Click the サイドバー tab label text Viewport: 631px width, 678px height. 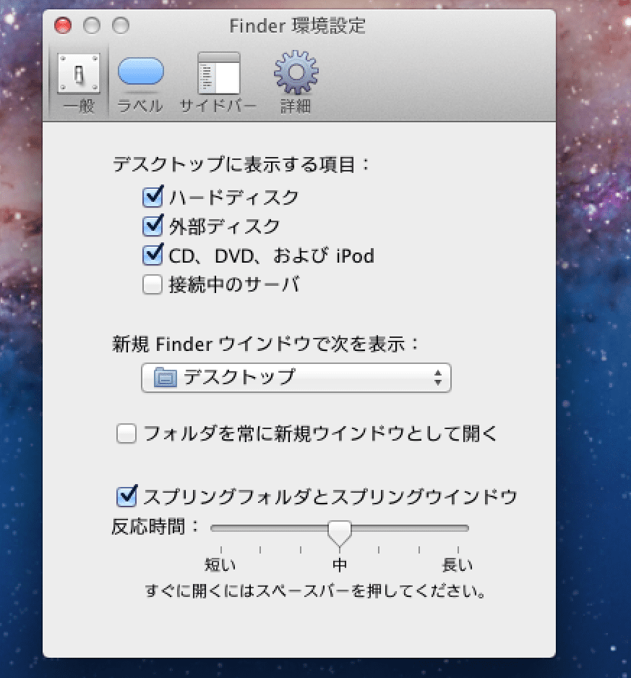[218, 106]
